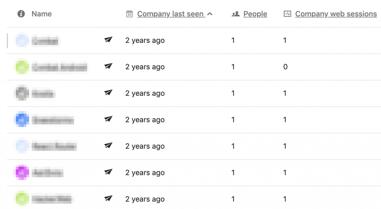Open the second row company name
Screen dimensions: 381x209
(x=60, y=67)
